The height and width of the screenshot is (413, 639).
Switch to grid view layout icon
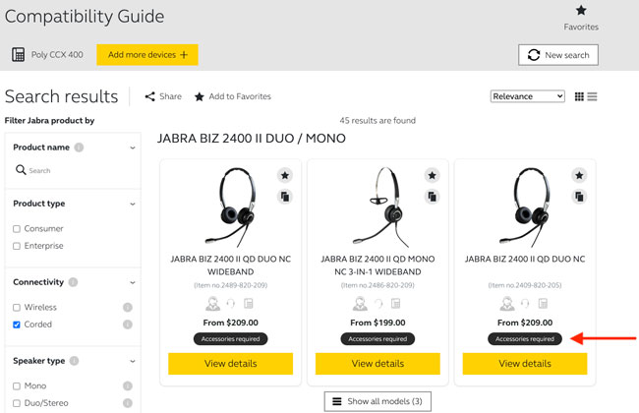pyautogui.click(x=580, y=96)
